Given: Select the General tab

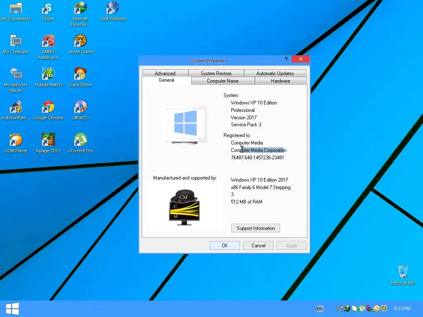Looking at the screenshot, I should point(166,80).
